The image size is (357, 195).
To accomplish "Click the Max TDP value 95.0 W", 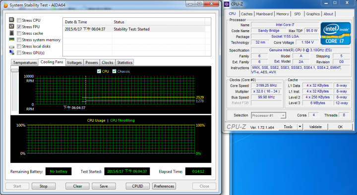I will click(x=312, y=31).
